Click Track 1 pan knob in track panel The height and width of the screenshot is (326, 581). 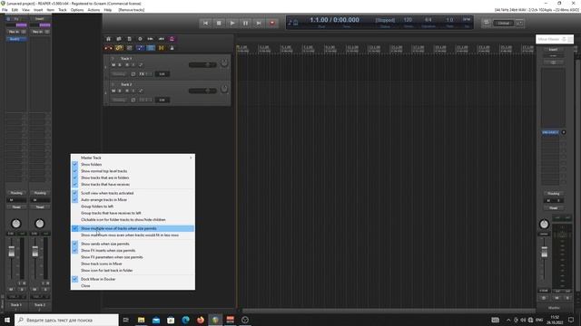point(224,63)
